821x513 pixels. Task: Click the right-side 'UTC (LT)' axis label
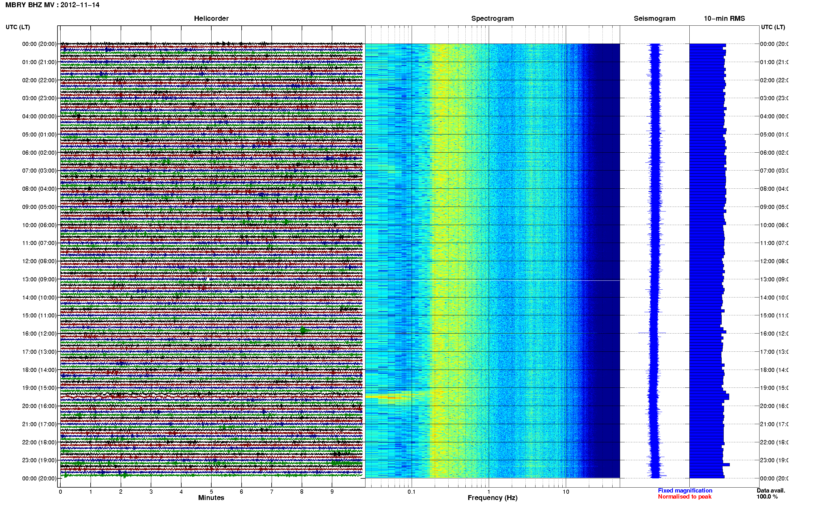pyautogui.click(x=773, y=27)
